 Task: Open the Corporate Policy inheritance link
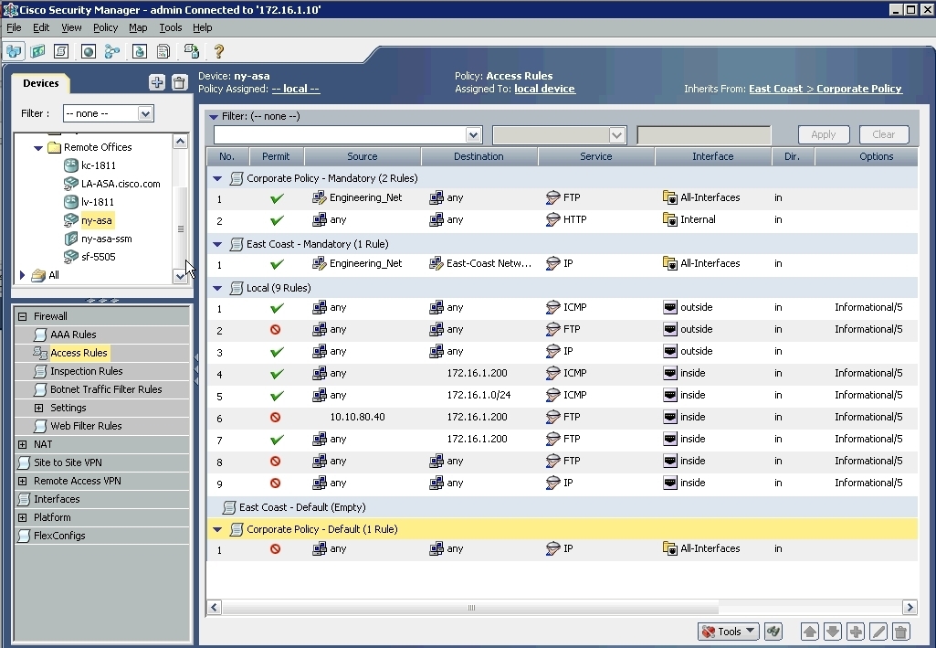coord(859,89)
